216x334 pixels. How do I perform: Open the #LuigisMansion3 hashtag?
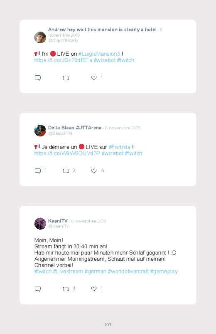(99, 54)
